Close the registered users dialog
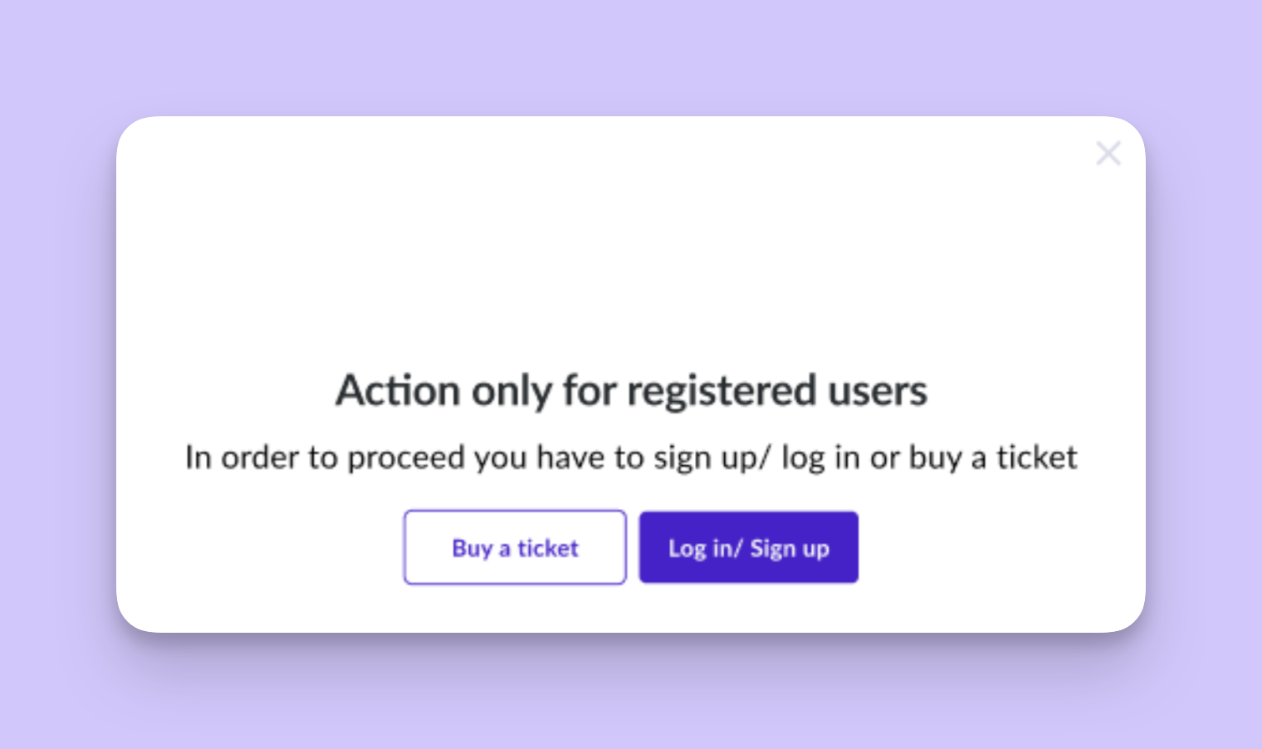 tap(1108, 154)
